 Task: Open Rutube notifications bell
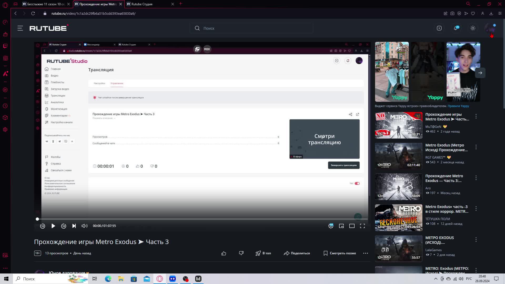point(456,28)
